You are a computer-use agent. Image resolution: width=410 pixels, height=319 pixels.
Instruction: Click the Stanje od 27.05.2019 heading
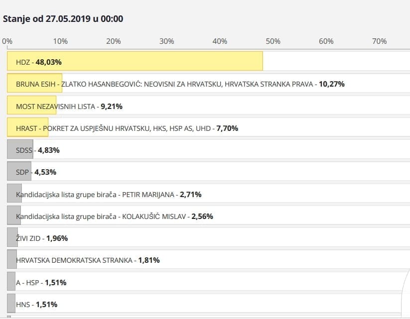63,19
